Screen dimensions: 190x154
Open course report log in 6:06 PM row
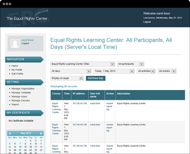click(x=109, y=106)
